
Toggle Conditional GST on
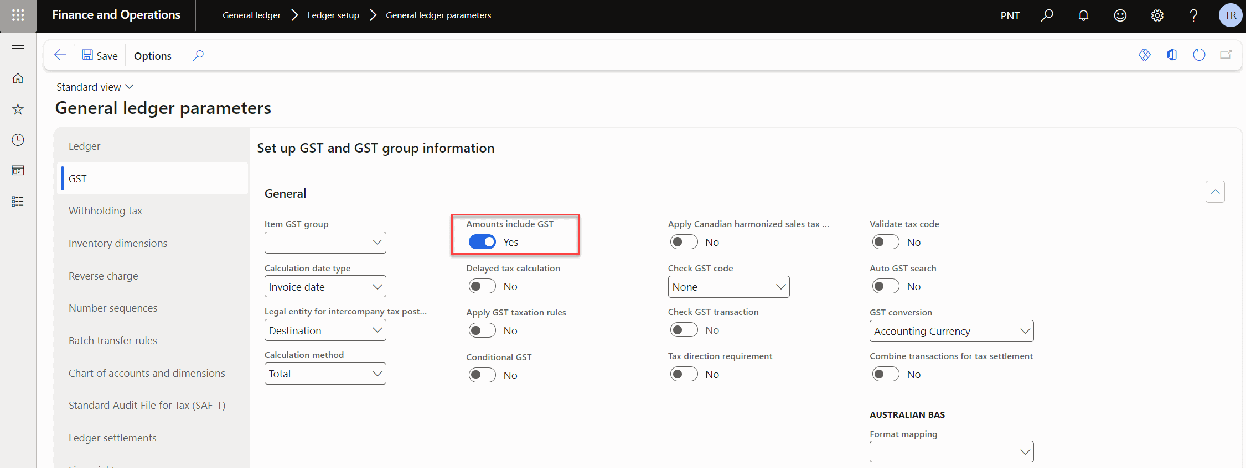pos(482,375)
